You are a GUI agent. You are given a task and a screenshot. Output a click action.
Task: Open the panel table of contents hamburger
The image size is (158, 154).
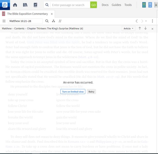(4, 21)
